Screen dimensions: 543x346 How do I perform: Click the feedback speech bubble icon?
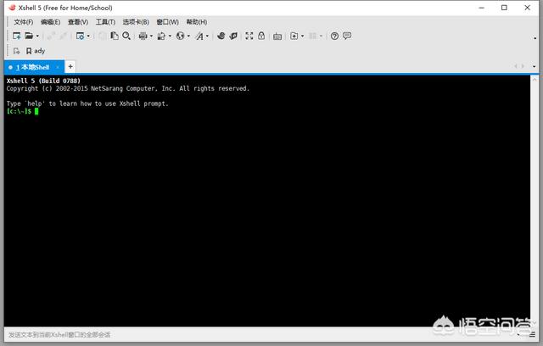coord(347,36)
